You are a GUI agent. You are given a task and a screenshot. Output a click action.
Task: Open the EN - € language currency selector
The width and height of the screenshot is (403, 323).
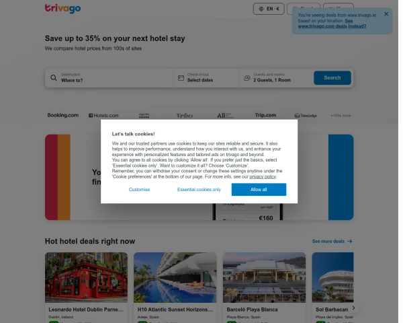tap(269, 9)
